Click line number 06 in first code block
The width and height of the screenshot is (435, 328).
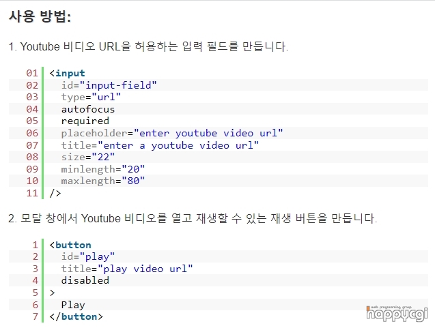point(32,133)
